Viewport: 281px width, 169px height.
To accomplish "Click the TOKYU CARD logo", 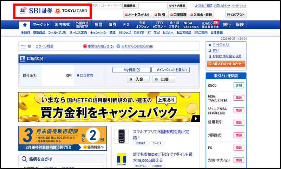I will 71,11.
